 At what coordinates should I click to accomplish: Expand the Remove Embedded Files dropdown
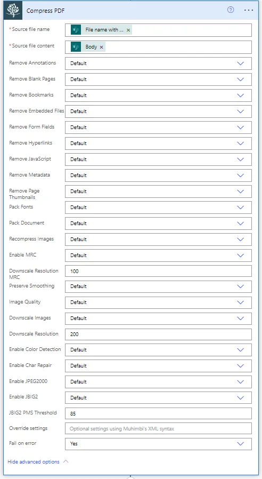(158, 111)
